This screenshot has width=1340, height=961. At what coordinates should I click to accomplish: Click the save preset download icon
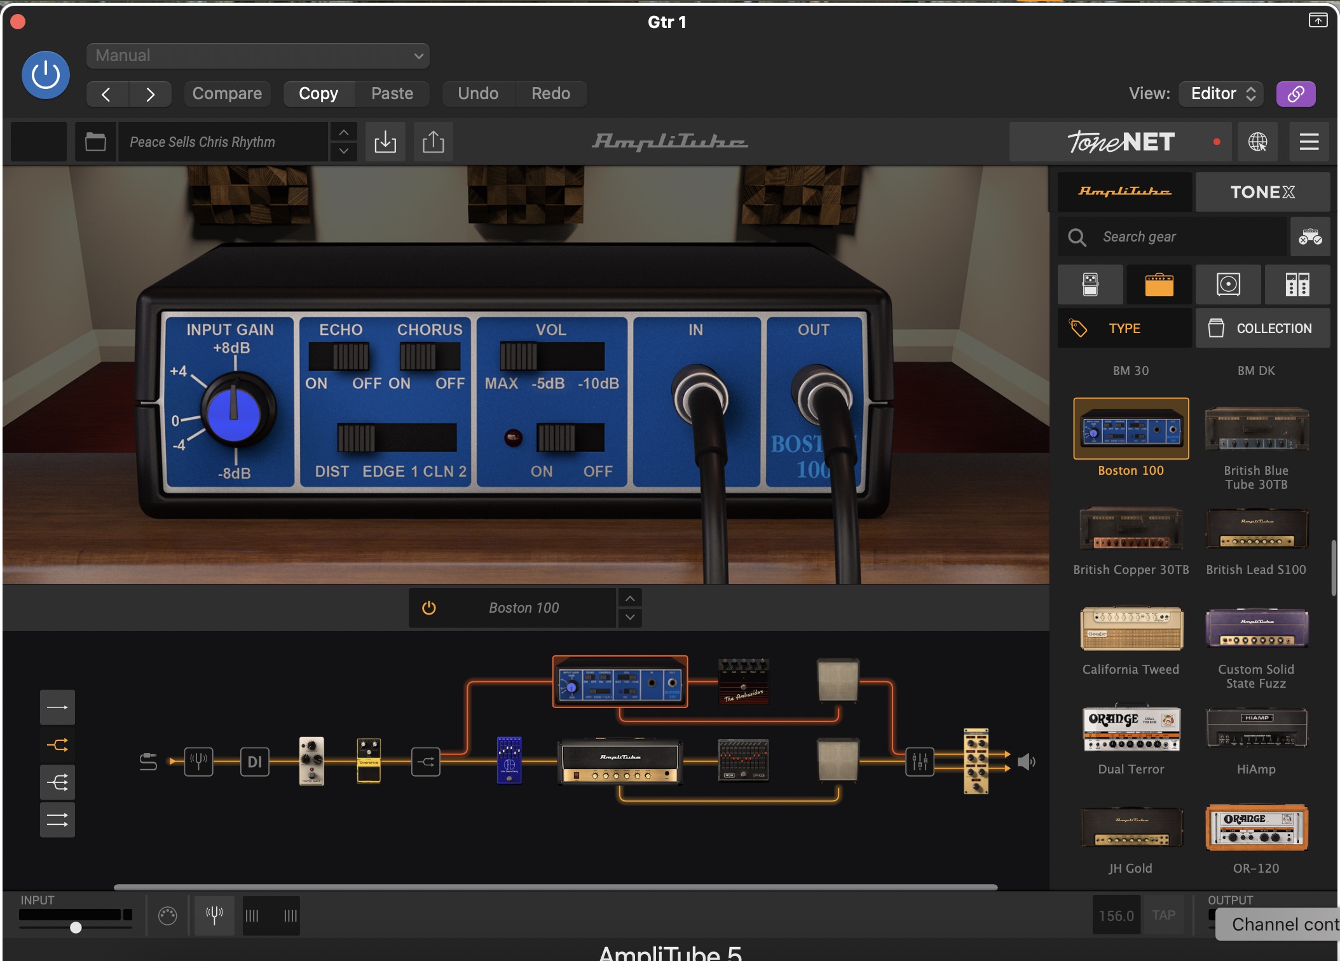tap(385, 141)
